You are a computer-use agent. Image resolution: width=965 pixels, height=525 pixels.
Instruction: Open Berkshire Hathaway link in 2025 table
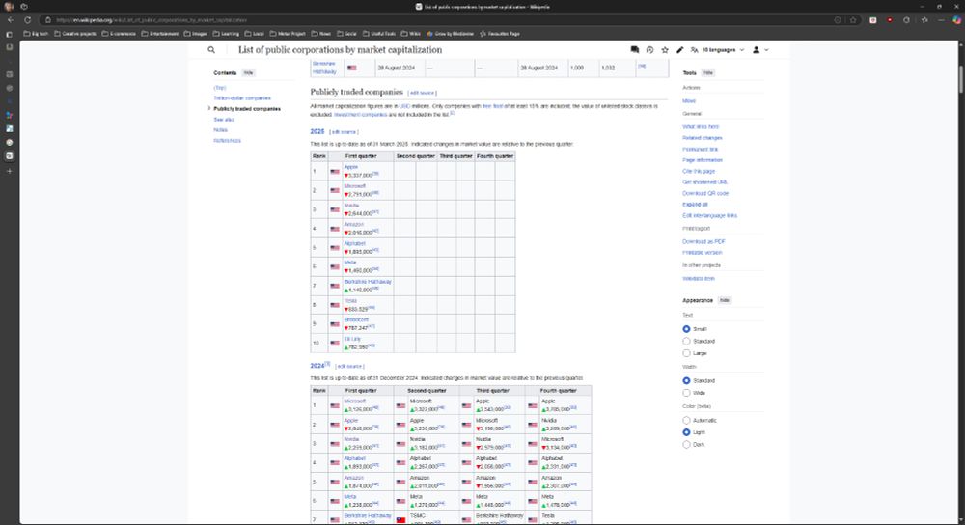(368, 281)
